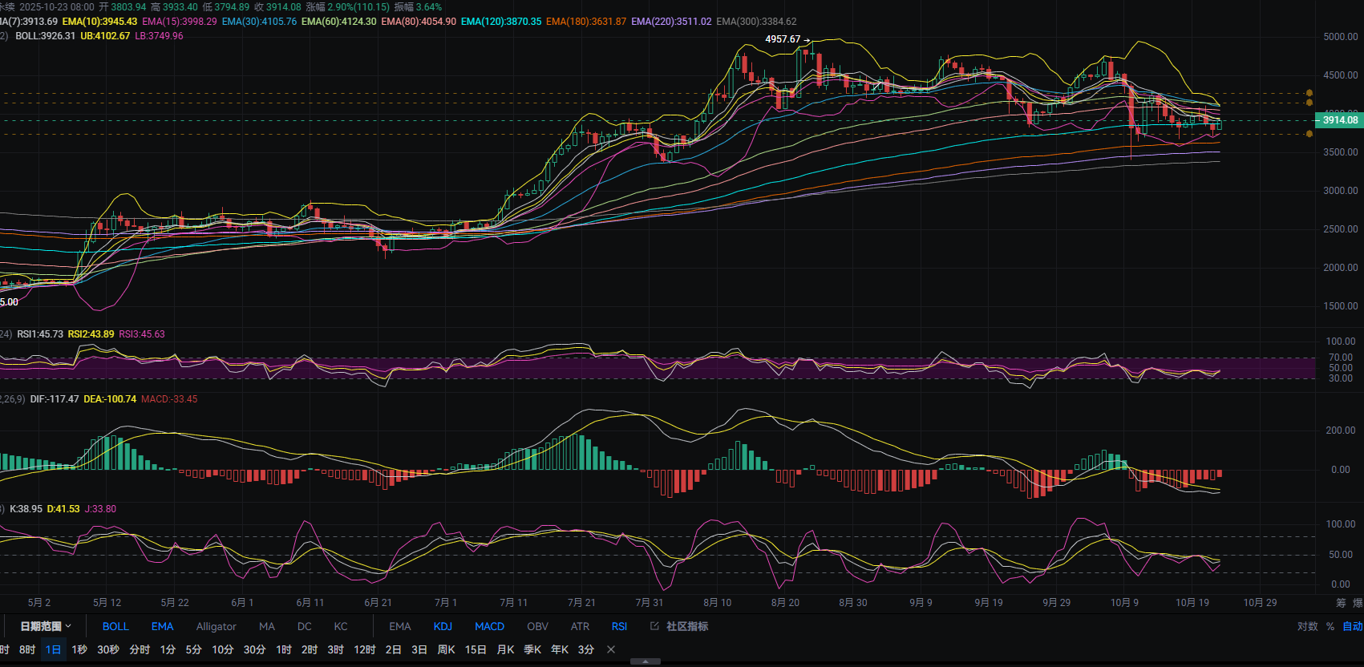The height and width of the screenshot is (667, 1364).
Task: Switch to the 周K weekly timeframe
Action: pyautogui.click(x=446, y=649)
